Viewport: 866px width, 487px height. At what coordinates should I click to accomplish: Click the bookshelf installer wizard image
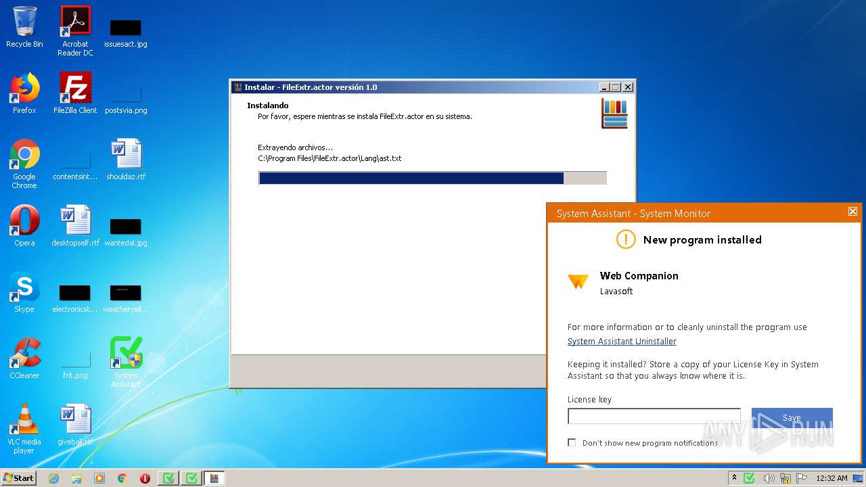(614, 113)
